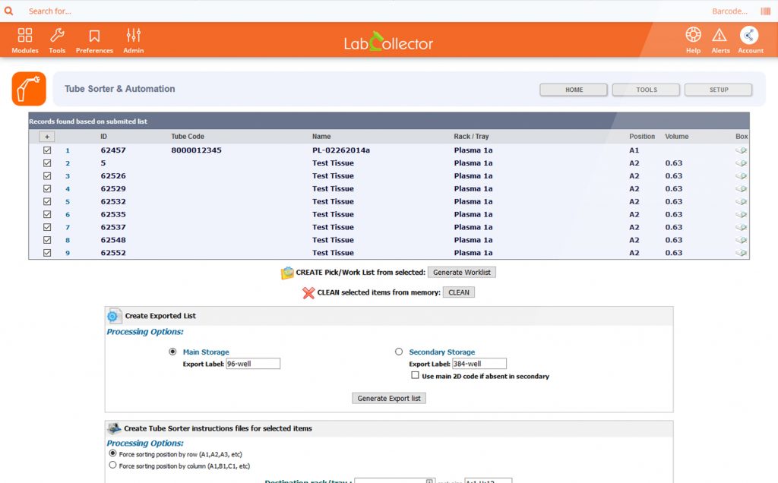Edit Secondary export label 384-well

pyautogui.click(x=479, y=364)
